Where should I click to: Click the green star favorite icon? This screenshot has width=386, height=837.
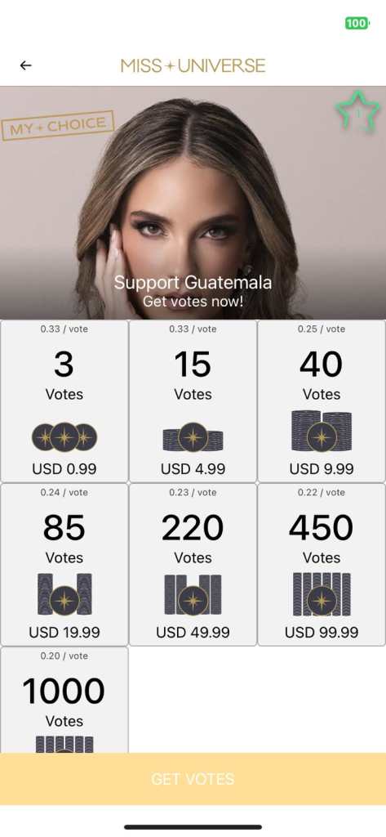(x=357, y=111)
